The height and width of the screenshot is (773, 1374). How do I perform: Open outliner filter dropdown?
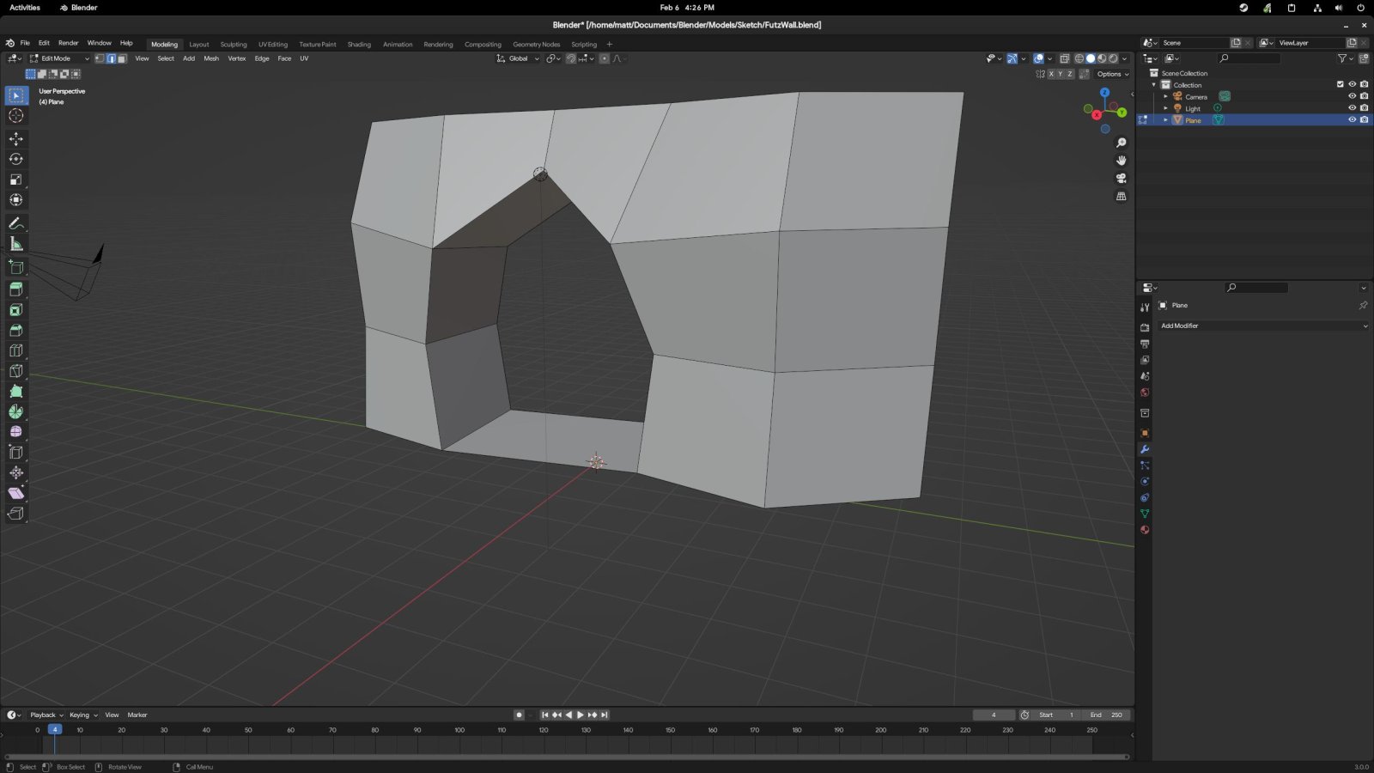pos(1345,58)
